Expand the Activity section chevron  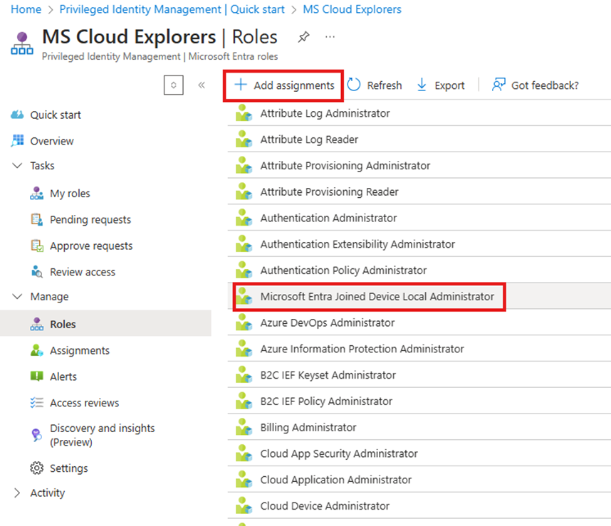[x=18, y=493]
